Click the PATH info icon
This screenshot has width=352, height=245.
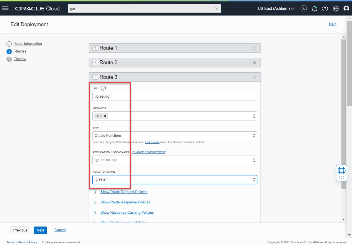pyautogui.click(x=103, y=88)
